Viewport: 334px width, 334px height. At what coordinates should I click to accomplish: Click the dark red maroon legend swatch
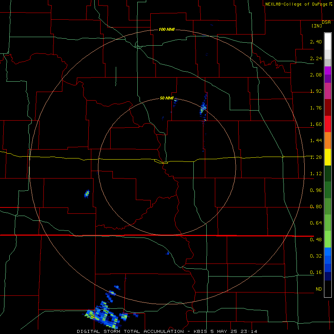[328, 108]
